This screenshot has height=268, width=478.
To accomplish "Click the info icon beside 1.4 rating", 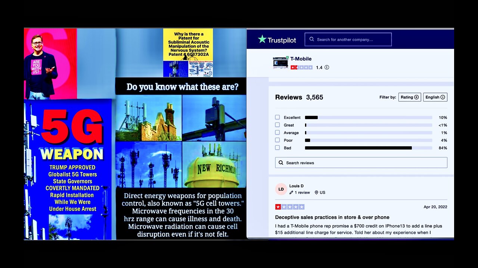I will point(327,68).
